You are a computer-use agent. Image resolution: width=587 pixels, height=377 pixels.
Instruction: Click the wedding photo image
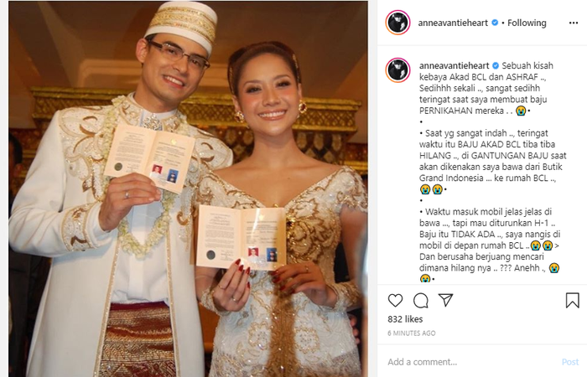pyautogui.click(x=189, y=188)
